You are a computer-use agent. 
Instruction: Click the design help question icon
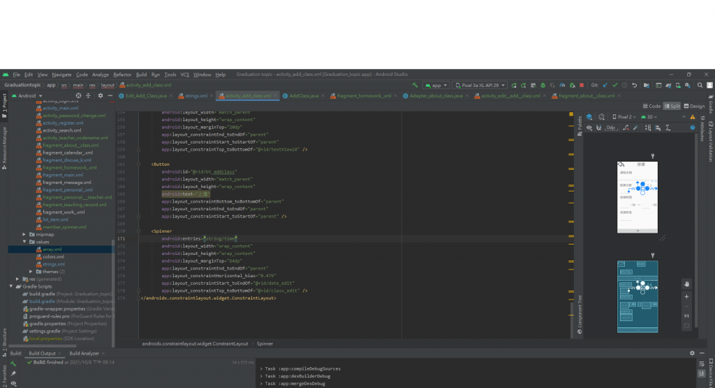click(692, 127)
